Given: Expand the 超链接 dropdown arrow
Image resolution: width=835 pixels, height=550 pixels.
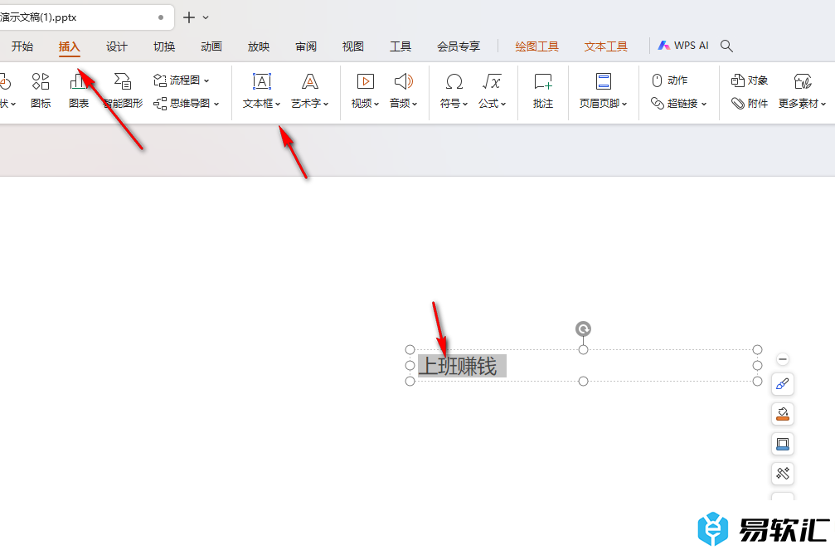Looking at the screenshot, I should 704,104.
